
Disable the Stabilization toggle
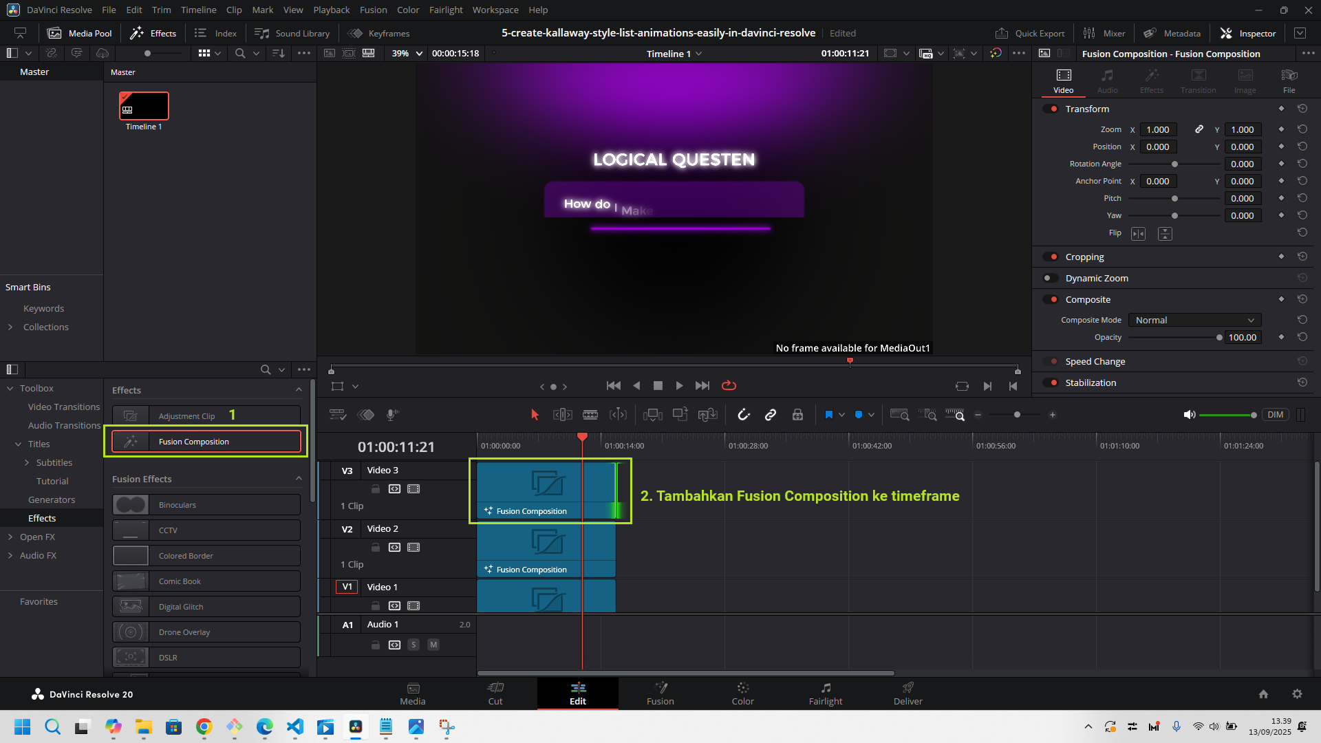1050,383
